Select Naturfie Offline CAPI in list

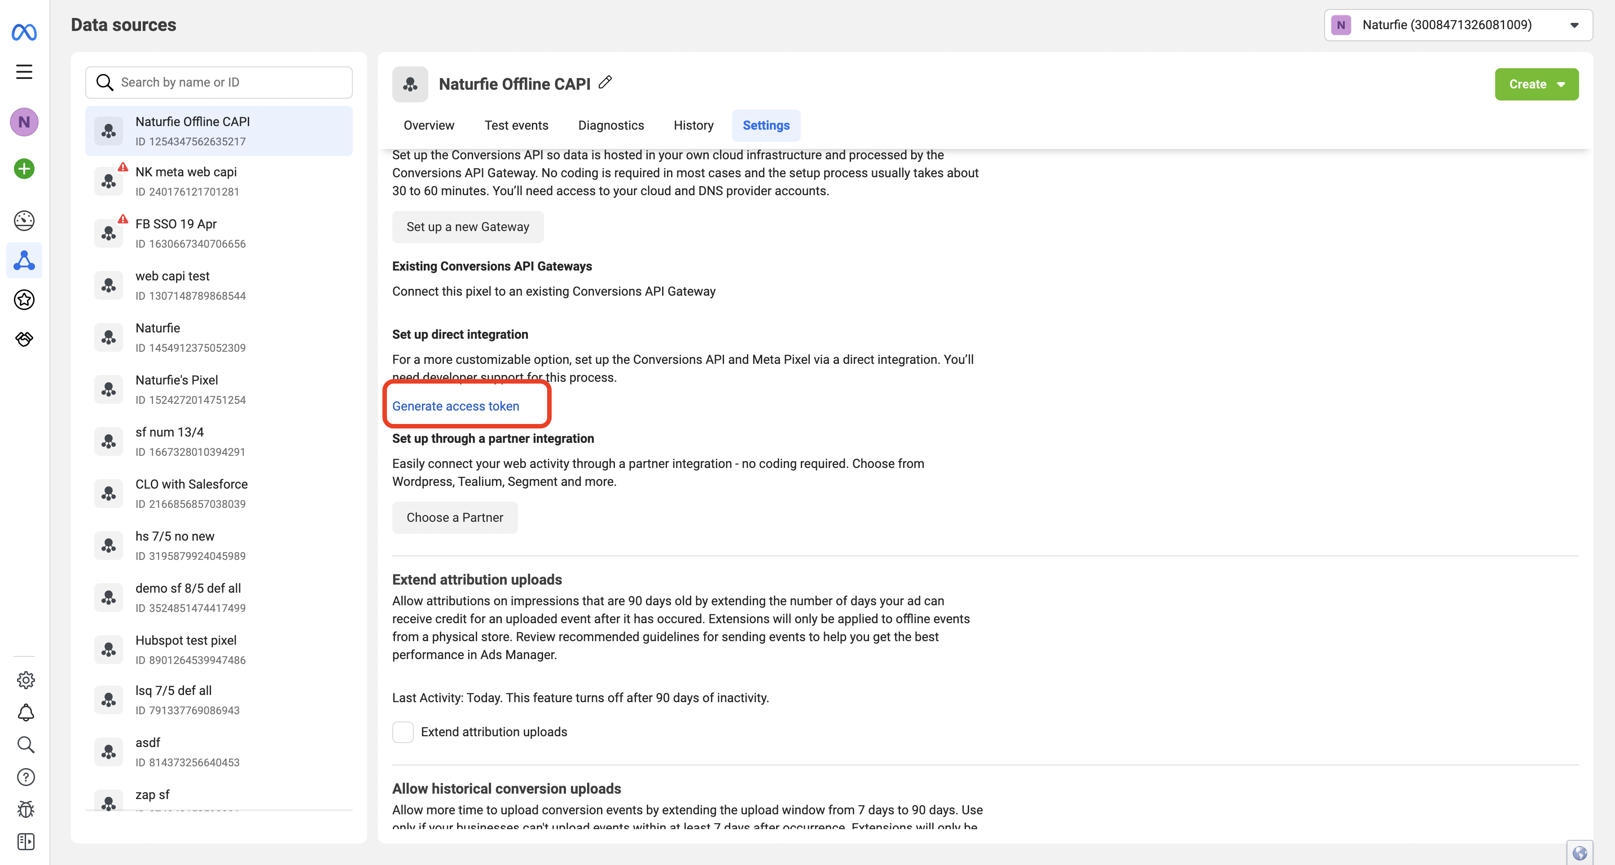pos(219,131)
